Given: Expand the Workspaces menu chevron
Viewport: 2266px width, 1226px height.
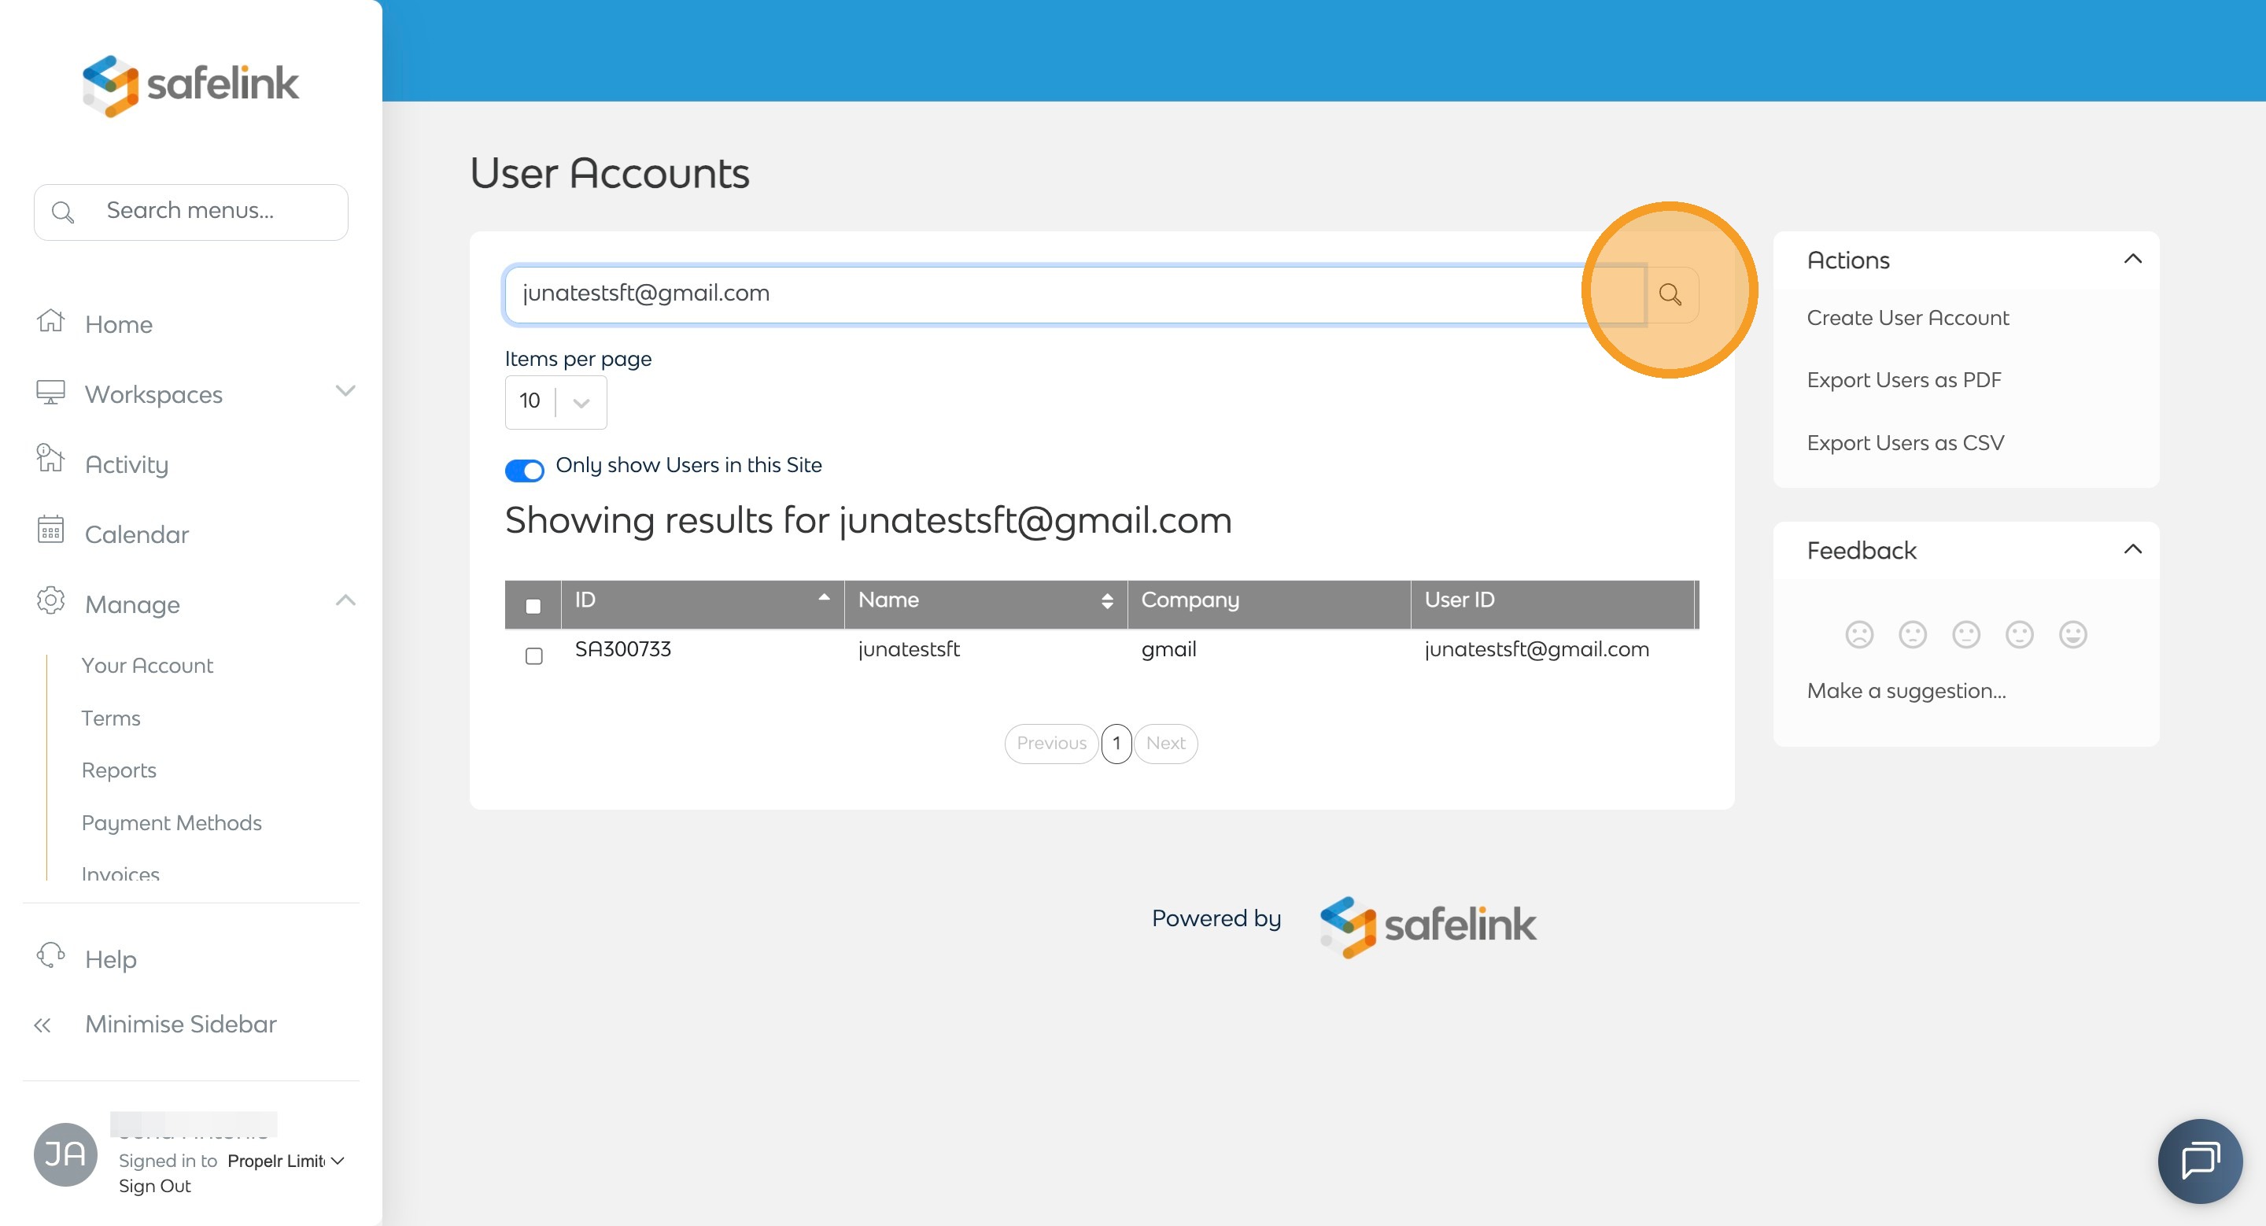Looking at the screenshot, I should (345, 390).
